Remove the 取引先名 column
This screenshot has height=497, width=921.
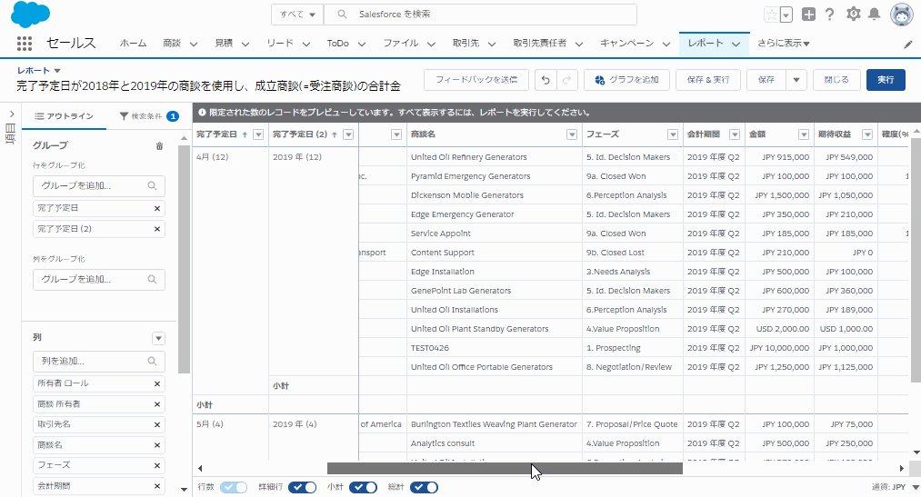click(156, 425)
